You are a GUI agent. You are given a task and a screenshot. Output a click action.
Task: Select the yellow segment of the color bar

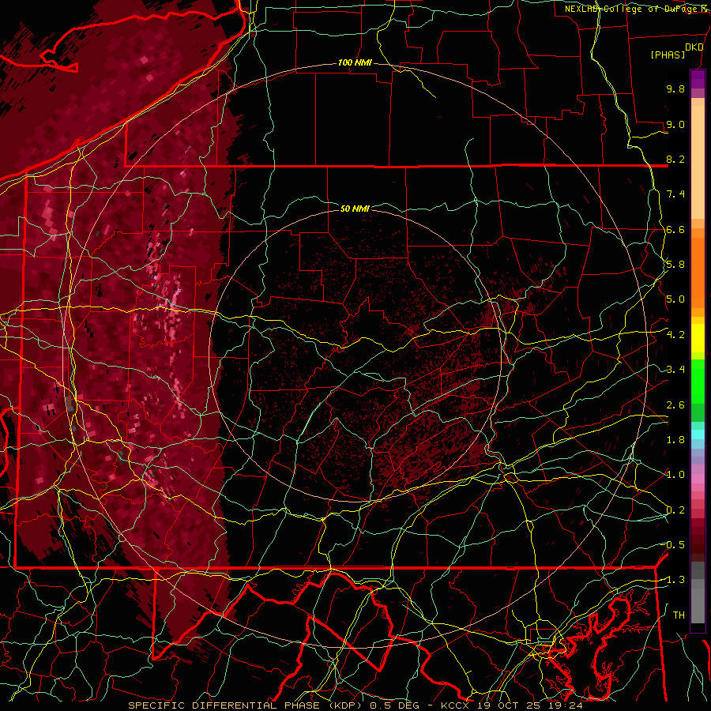(698, 338)
